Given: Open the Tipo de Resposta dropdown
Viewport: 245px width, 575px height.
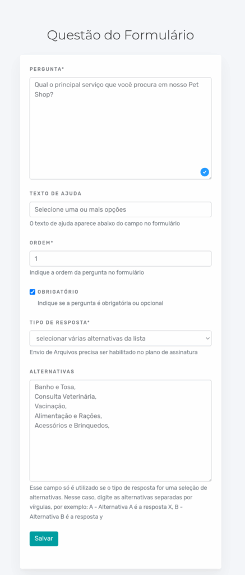Looking at the screenshot, I should [x=121, y=339].
